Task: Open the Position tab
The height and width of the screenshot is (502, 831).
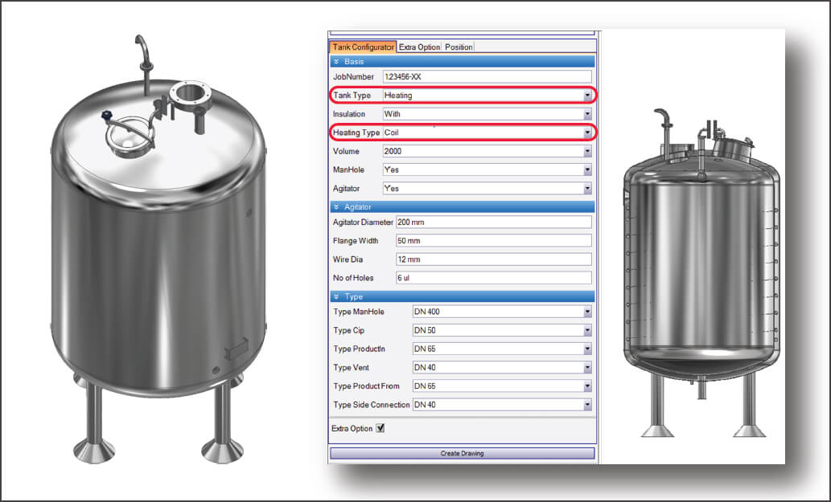Action: click(459, 47)
